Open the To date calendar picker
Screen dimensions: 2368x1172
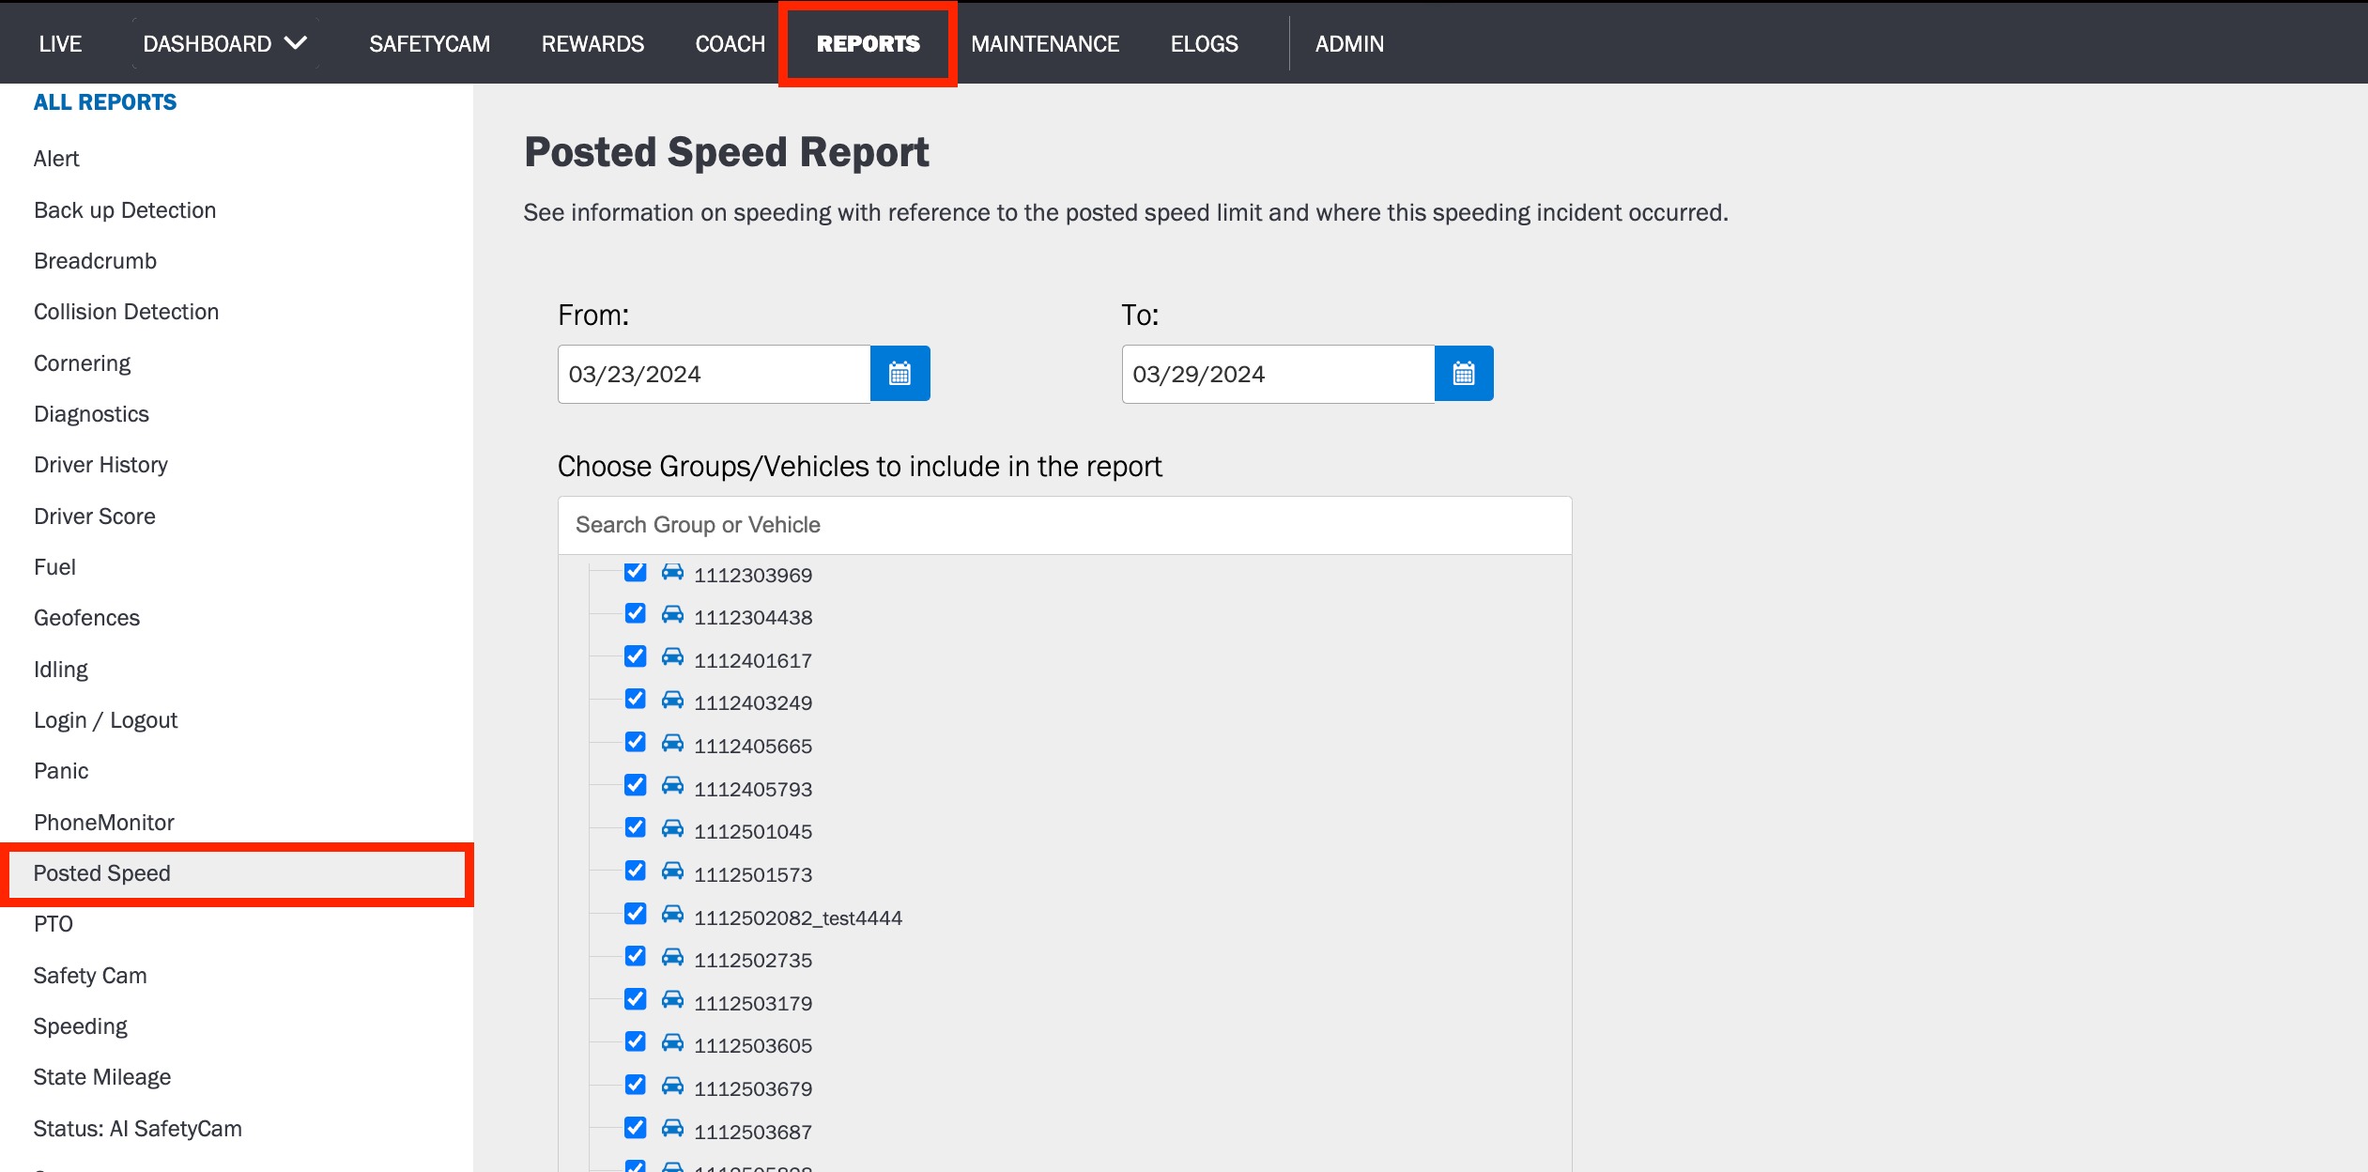tap(1464, 374)
